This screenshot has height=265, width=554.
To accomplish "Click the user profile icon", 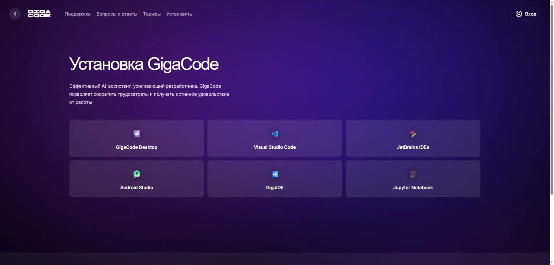I will 519,14.
